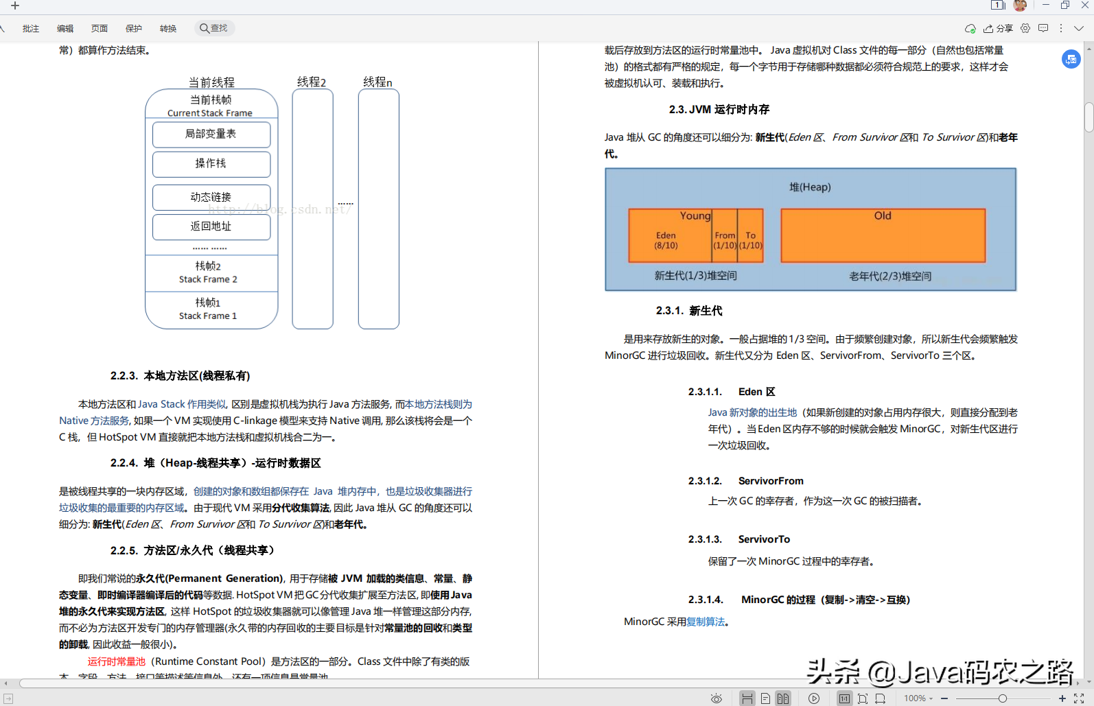Click heading 2.2.3. 本地方法区(线程私有)
Screen dimensions: 1094x706
[x=180, y=375]
